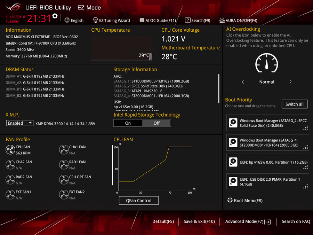This screenshot has height=235, width=313.
Task: Open the X.M.P. Enabled dropdown
Action: [x=19, y=123]
